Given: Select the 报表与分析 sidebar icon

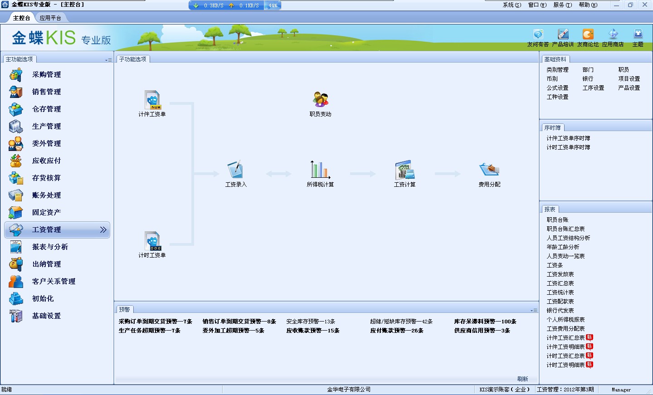Looking at the screenshot, I should click(x=16, y=247).
